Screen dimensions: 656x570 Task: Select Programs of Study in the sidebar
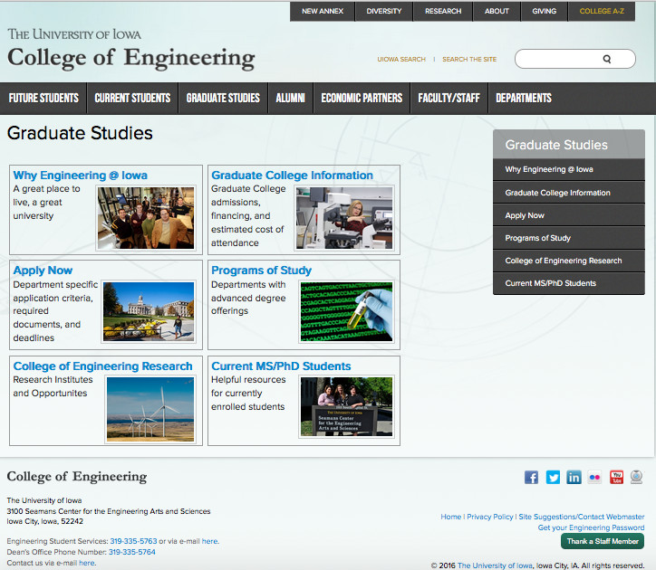(538, 238)
